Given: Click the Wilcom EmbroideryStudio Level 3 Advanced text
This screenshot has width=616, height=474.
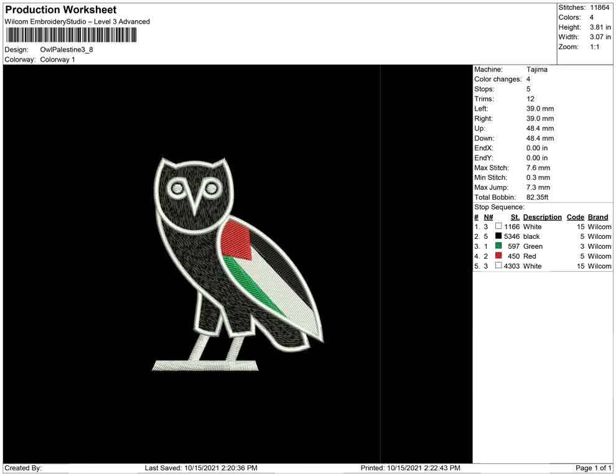Looking at the screenshot, I should (x=77, y=22).
